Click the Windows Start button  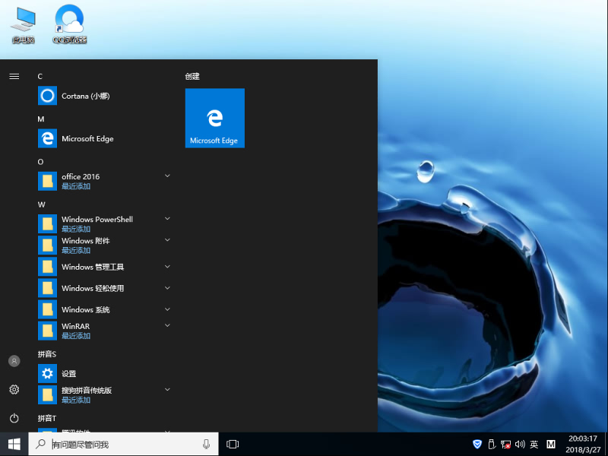click(x=14, y=444)
